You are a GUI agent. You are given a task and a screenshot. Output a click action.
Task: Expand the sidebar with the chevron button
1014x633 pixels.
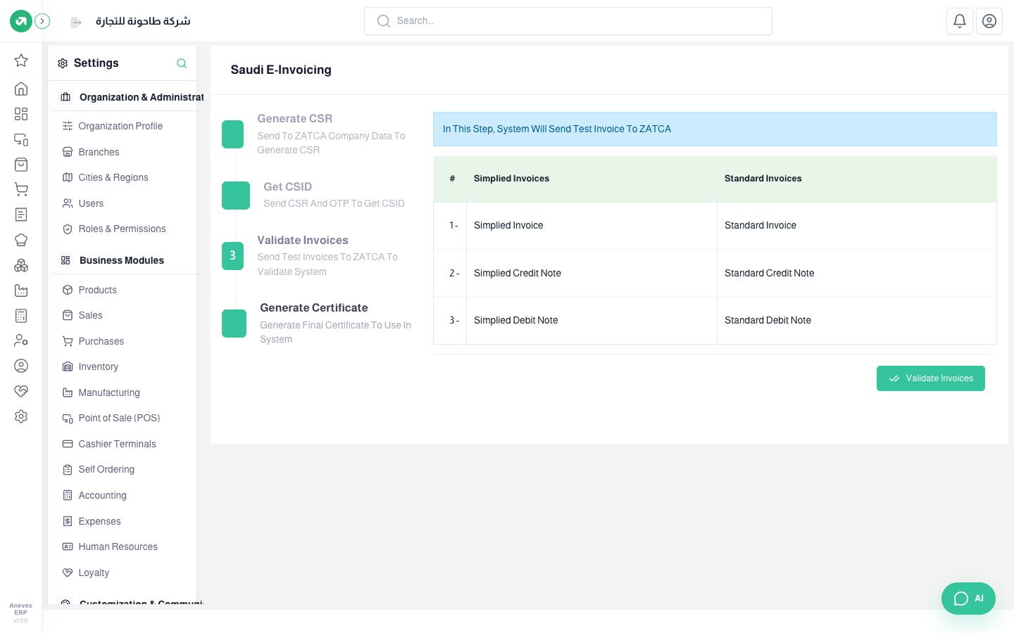(42, 21)
